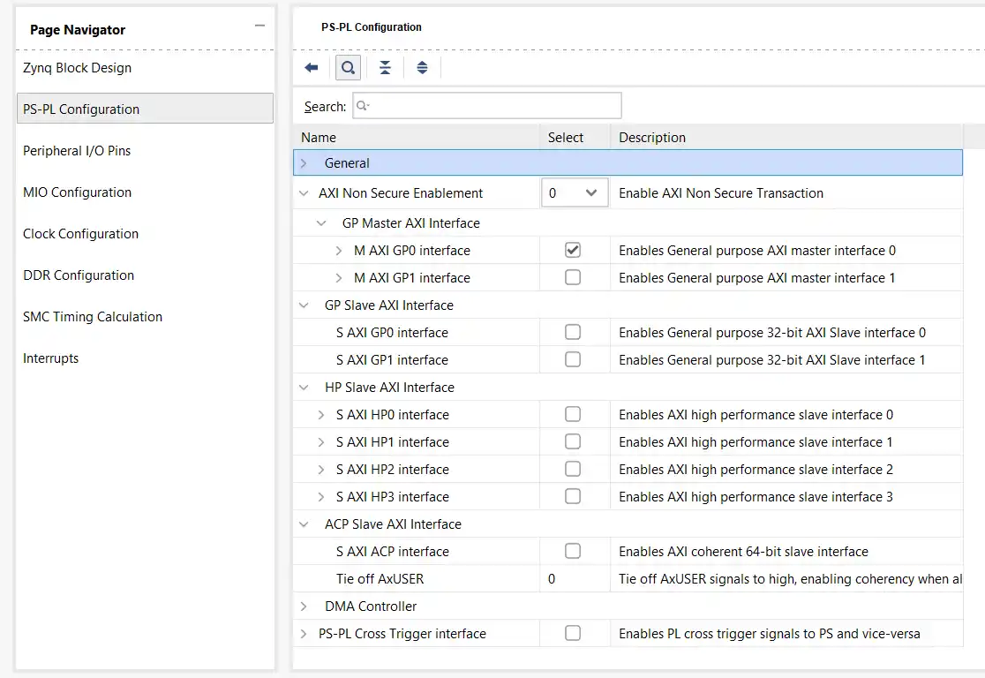This screenshot has width=985, height=678.
Task: Open the MIO Configuration page
Action: click(78, 192)
